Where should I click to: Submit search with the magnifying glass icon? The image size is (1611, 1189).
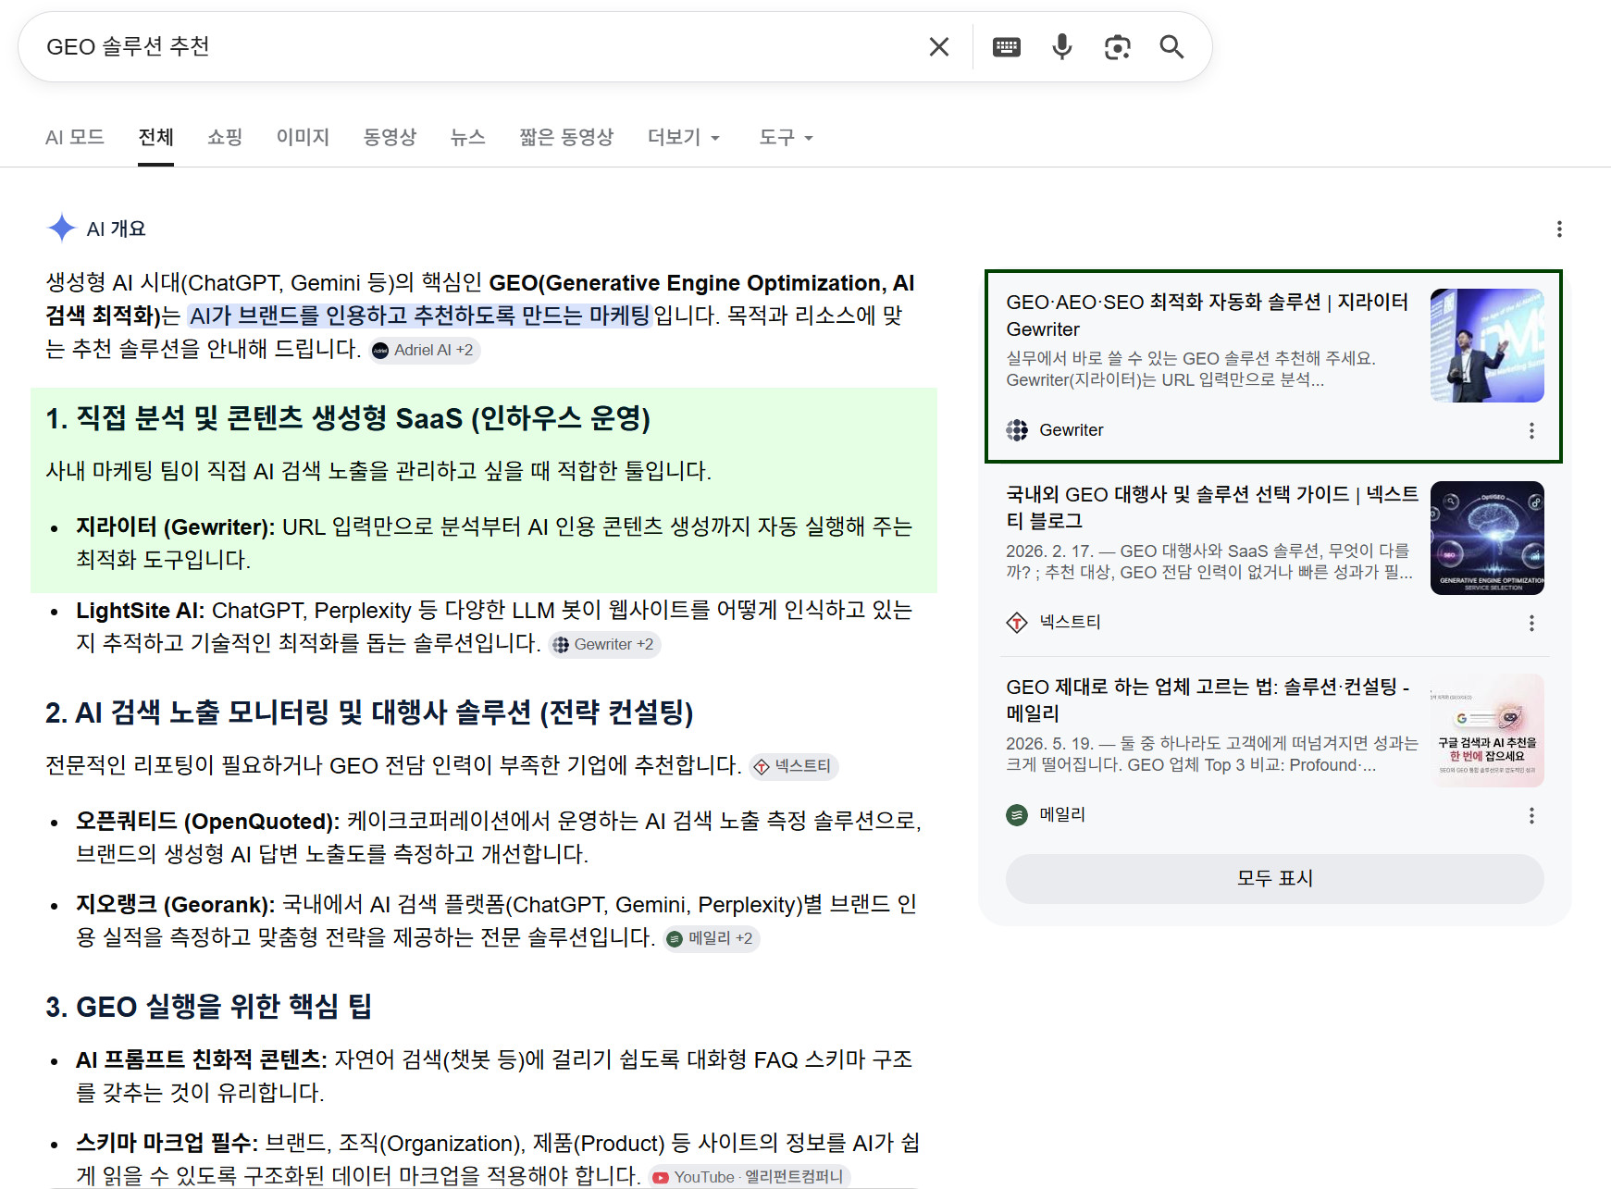click(1171, 47)
